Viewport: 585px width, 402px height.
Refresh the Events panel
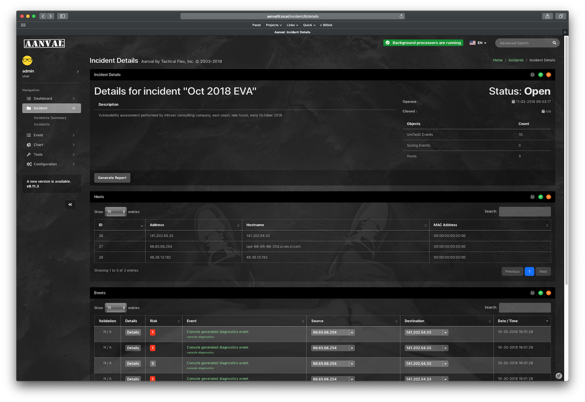pos(540,293)
